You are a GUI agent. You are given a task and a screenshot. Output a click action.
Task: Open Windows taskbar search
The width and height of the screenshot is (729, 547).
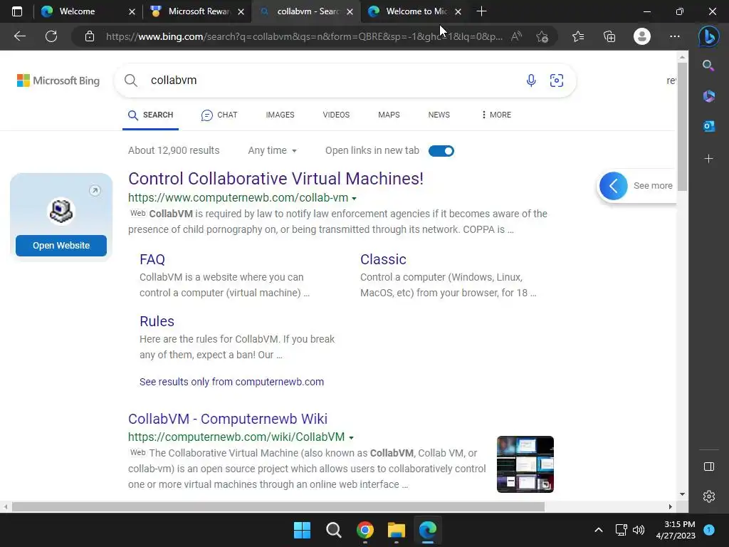[334, 530]
